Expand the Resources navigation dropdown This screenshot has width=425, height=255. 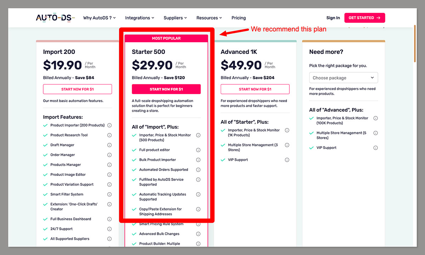pos(209,18)
